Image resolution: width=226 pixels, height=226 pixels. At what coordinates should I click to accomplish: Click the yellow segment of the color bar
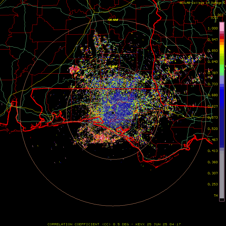(222, 49)
